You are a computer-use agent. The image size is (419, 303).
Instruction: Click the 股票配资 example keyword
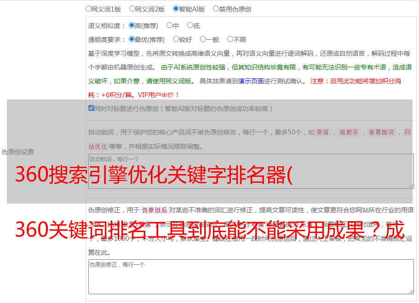coord(382,132)
